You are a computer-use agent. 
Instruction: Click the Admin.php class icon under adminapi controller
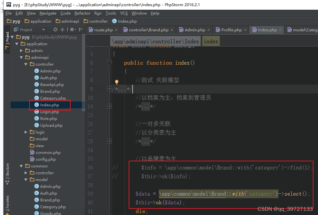(37, 71)
